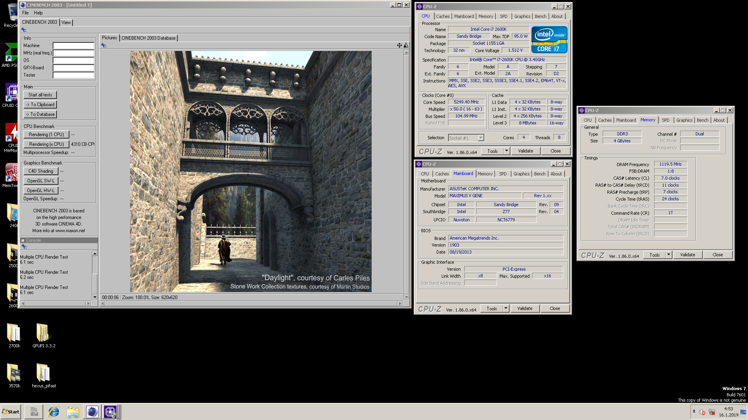The width and height of the screenshot is (748, 420).
Task: Open the Tools dropdown arrow in CPU-Z Memory window
Action: [x=669, y=255]
